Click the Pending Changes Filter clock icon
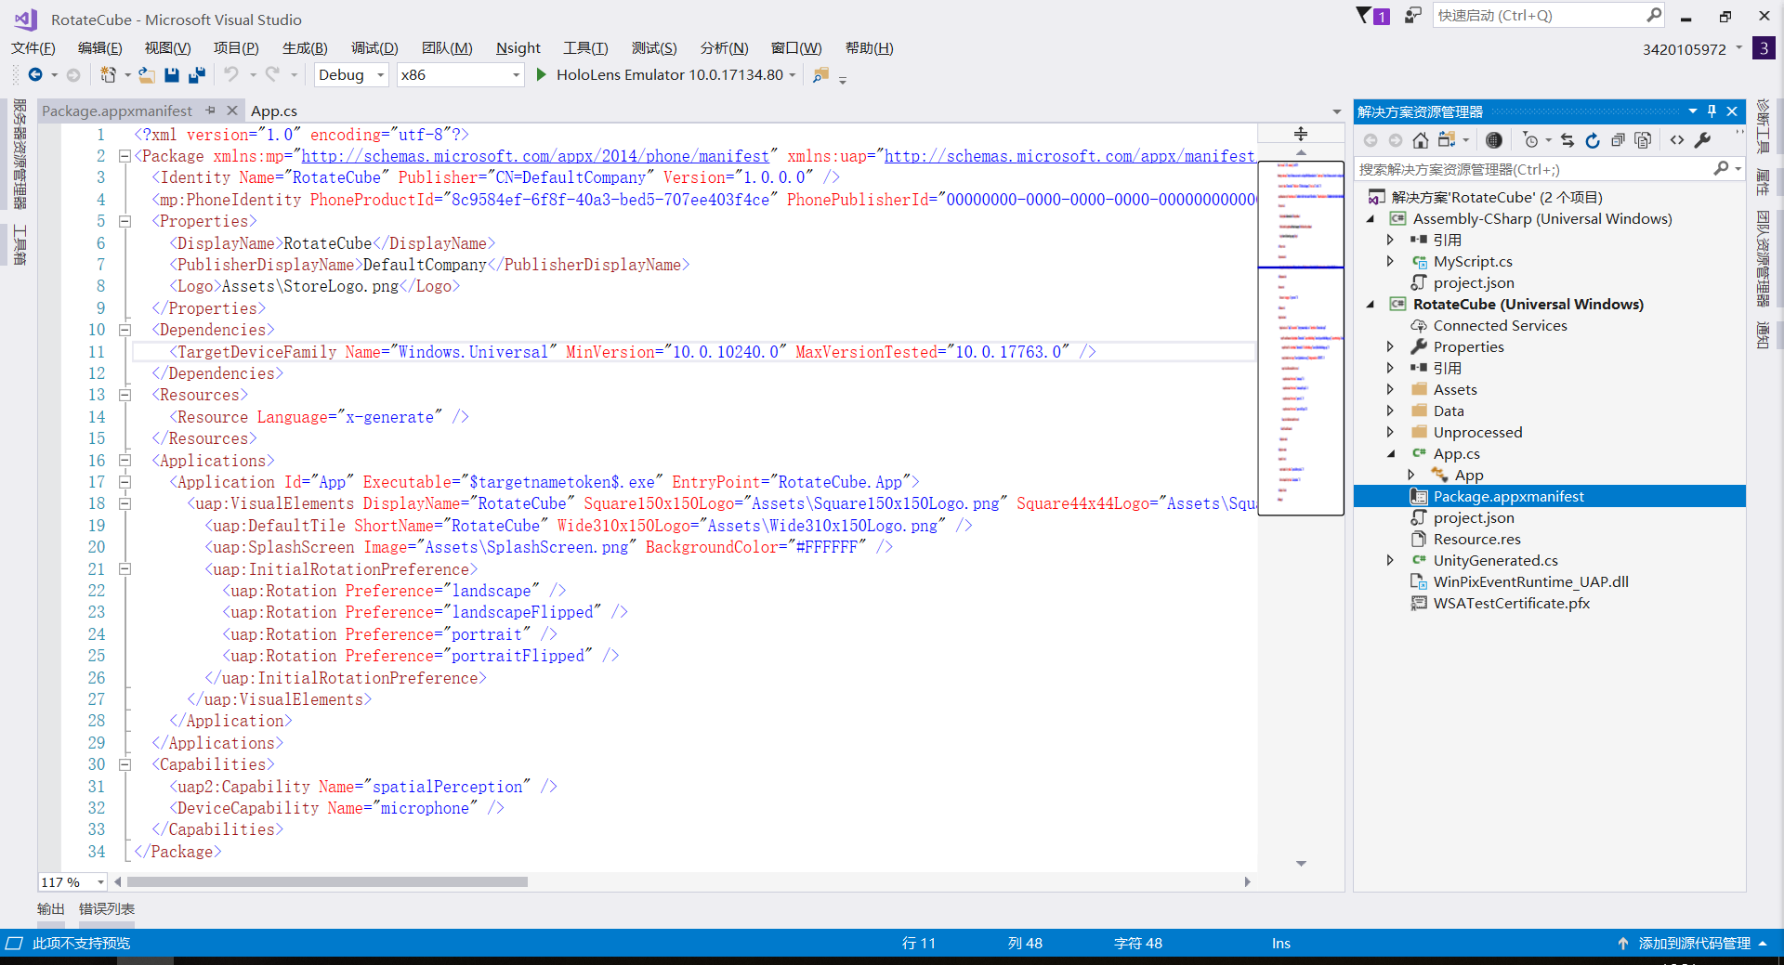1784x965 pixels. 1530,140
